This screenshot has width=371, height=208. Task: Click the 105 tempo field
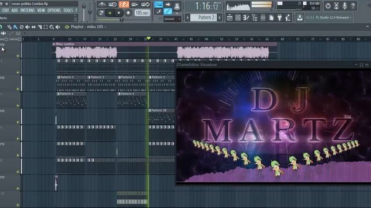[142, 13]
